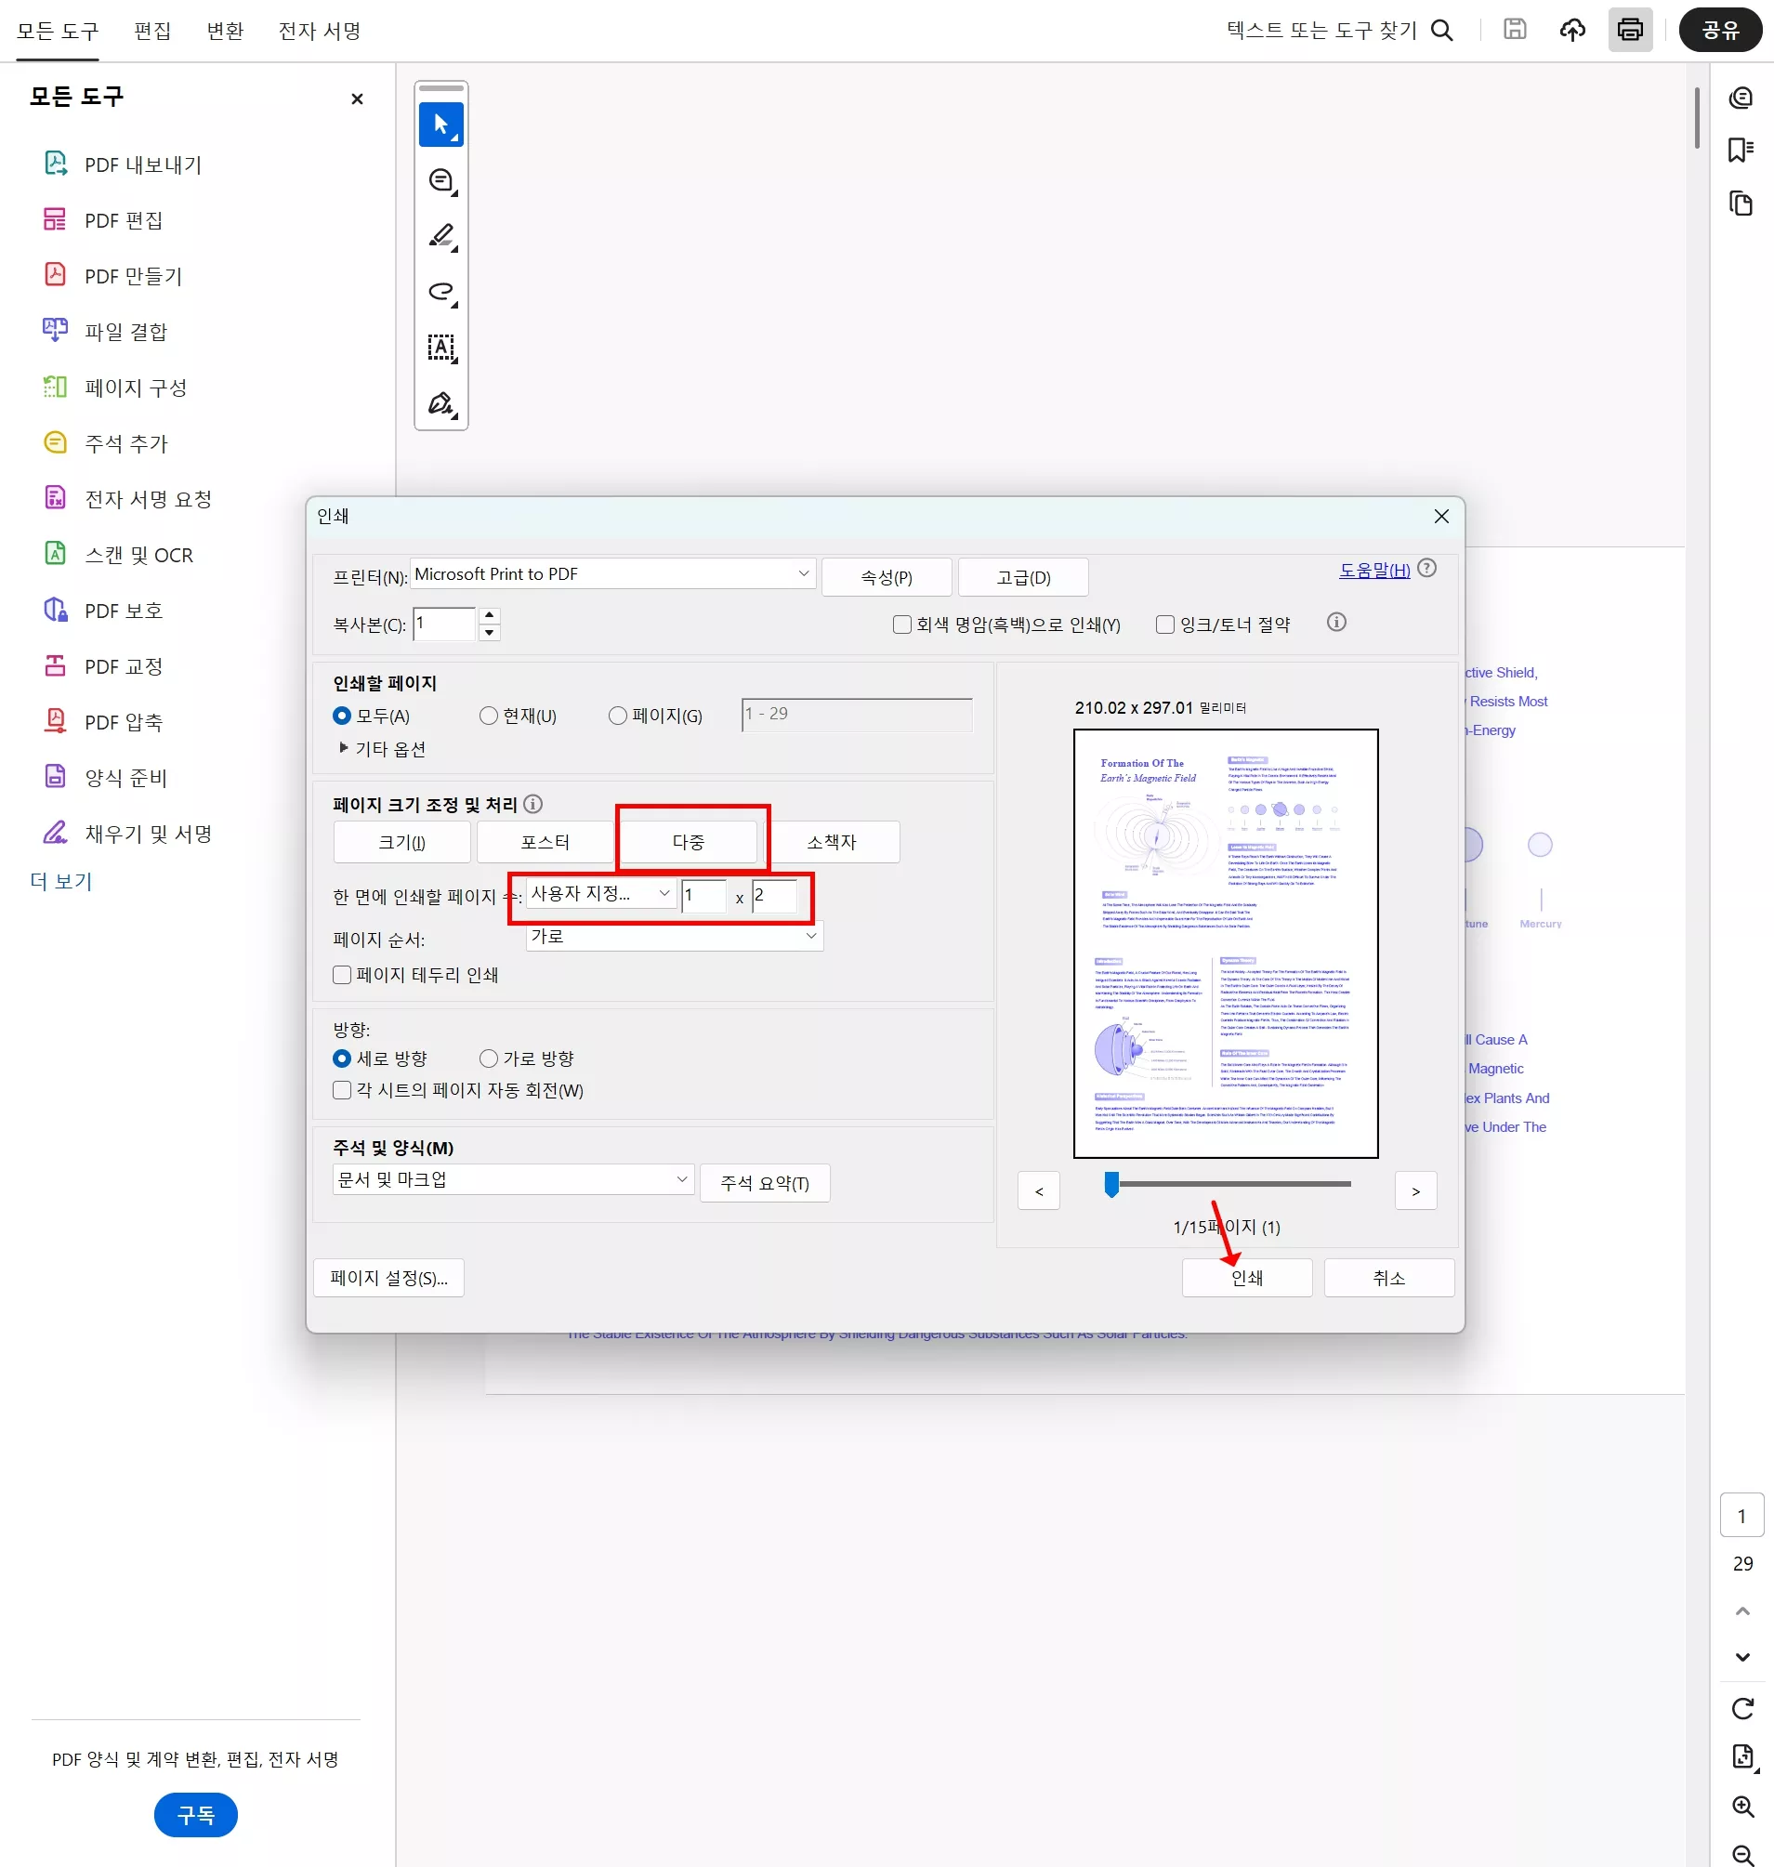Viewport: 1774px width, 1867px height.
Task: Open the 변환 menu
Action: tap(225, 31)
